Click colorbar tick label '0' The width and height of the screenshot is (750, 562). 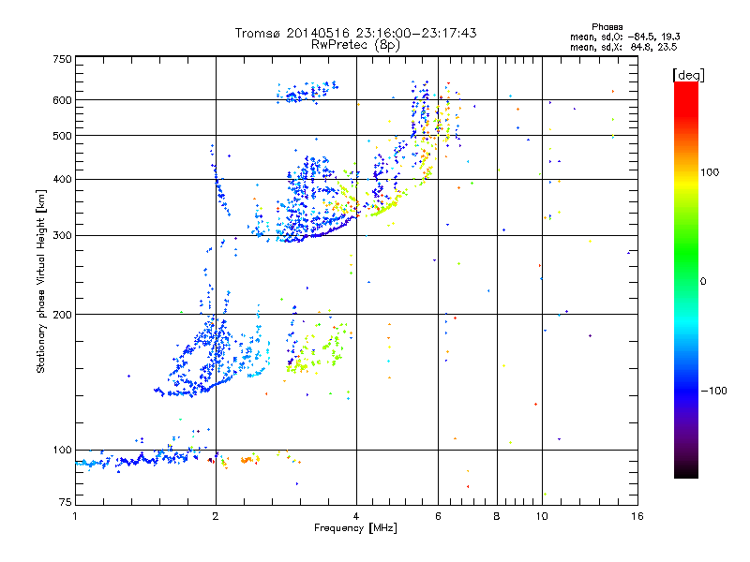pos(703,282)
